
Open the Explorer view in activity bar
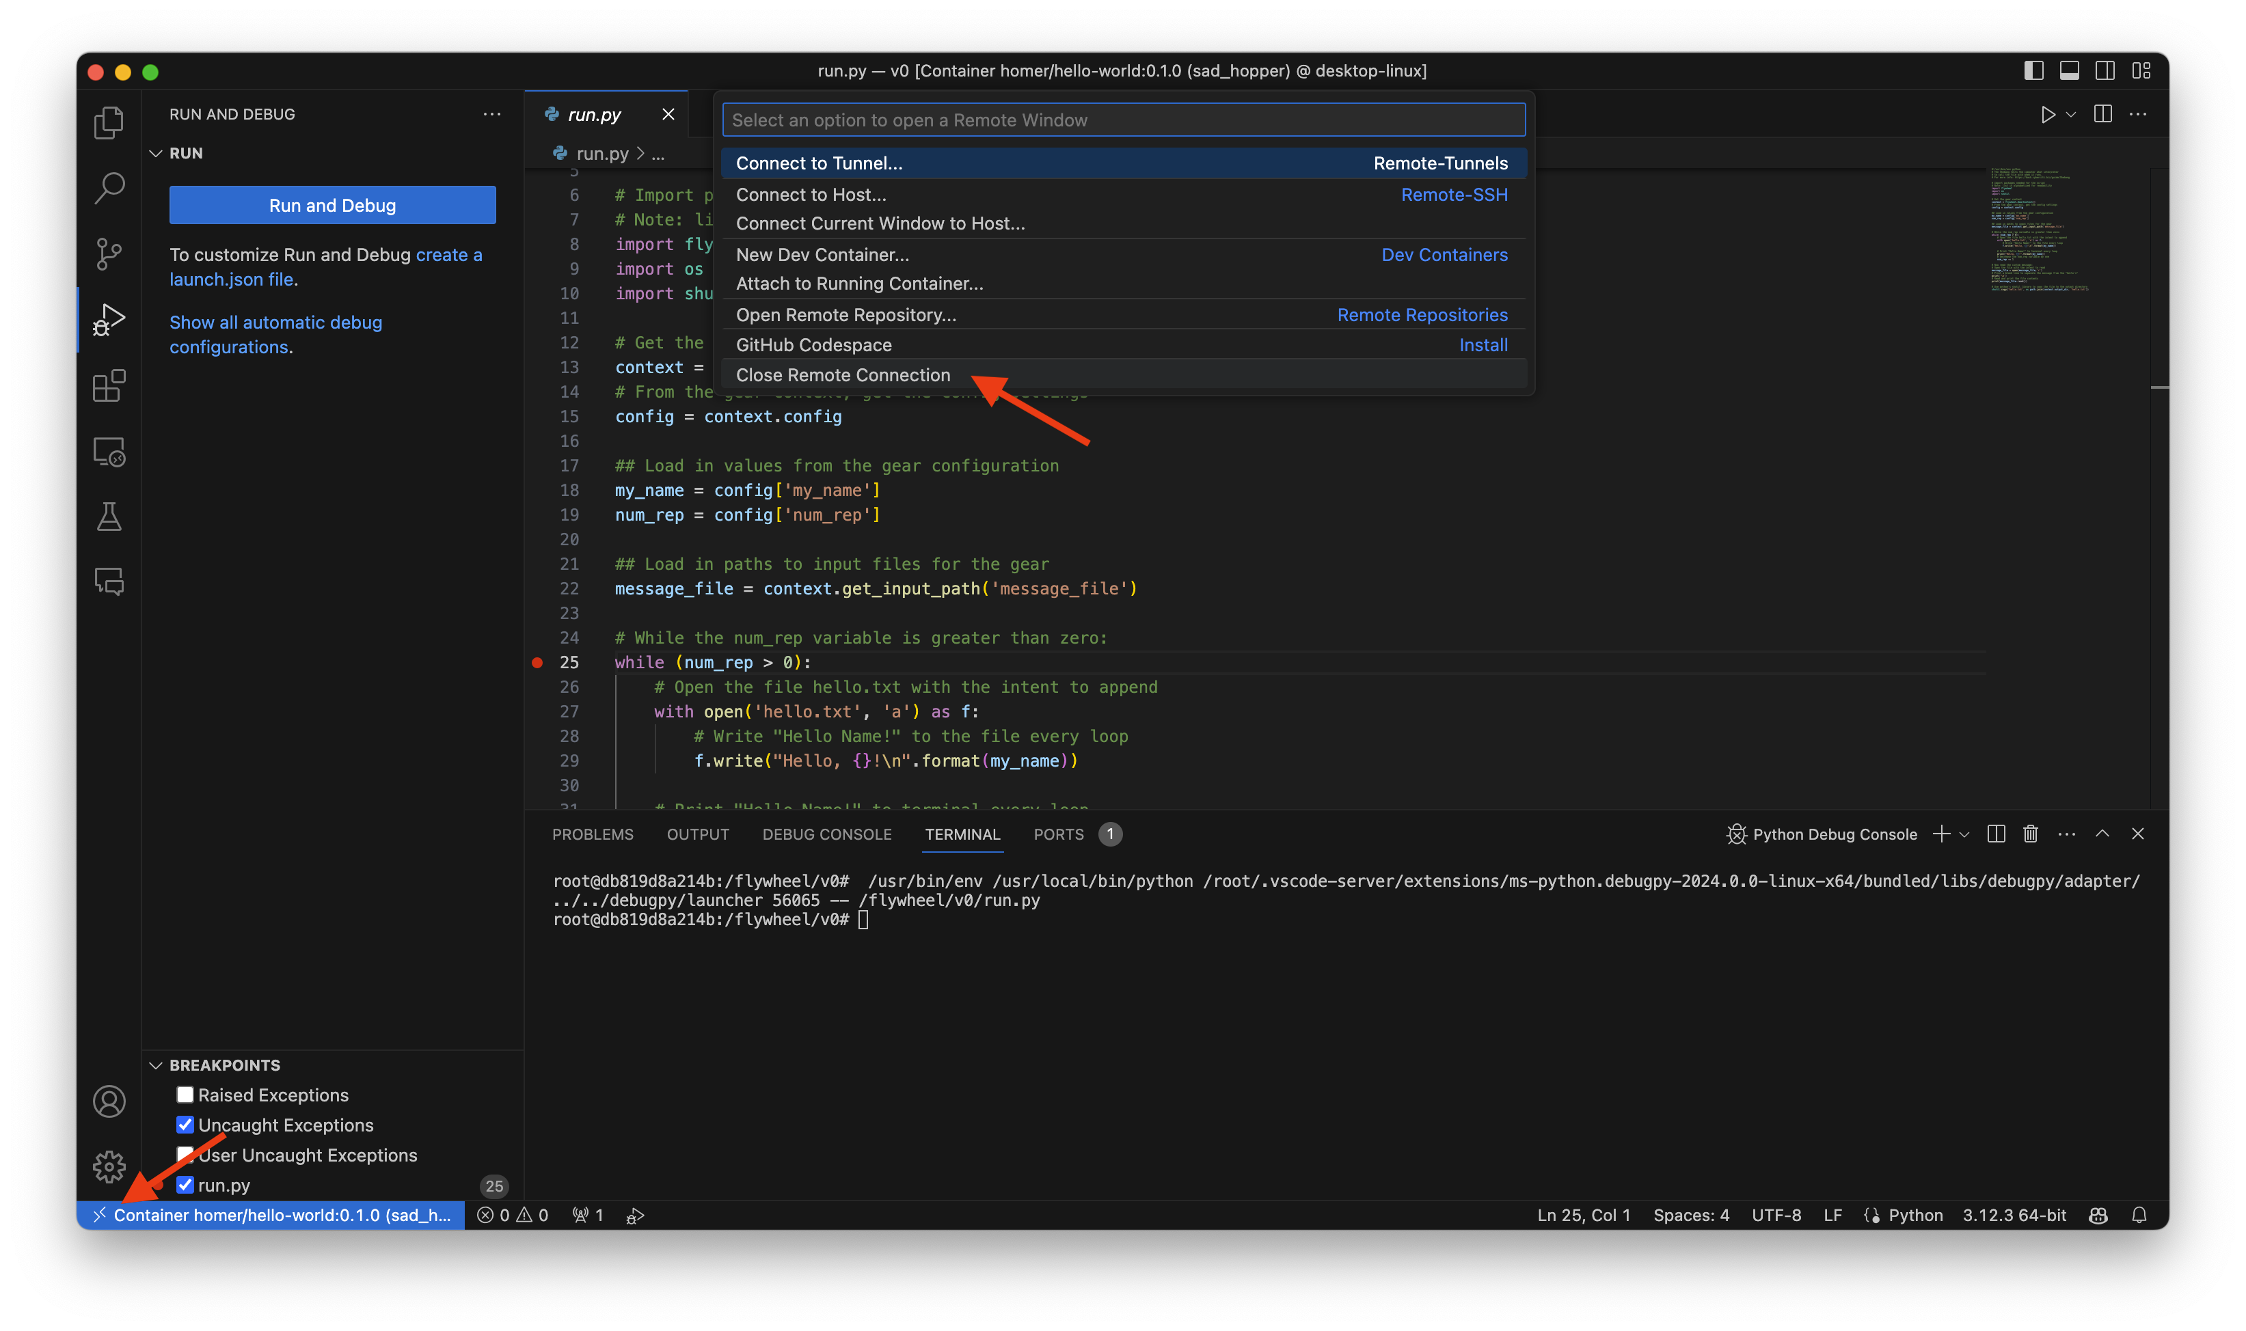(109, 123)
